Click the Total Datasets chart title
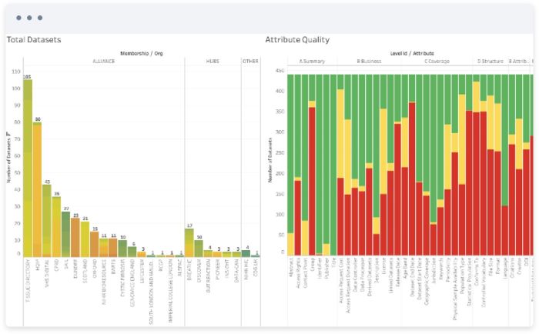539x334 pixels. pos(34,40)
